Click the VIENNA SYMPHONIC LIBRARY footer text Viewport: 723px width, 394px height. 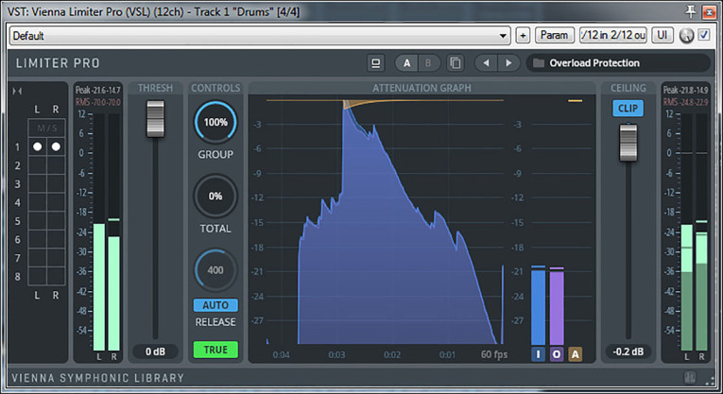97,378
